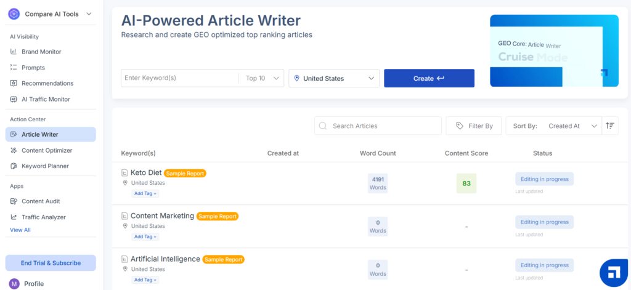Open the Profile menu

pos(34,284)
